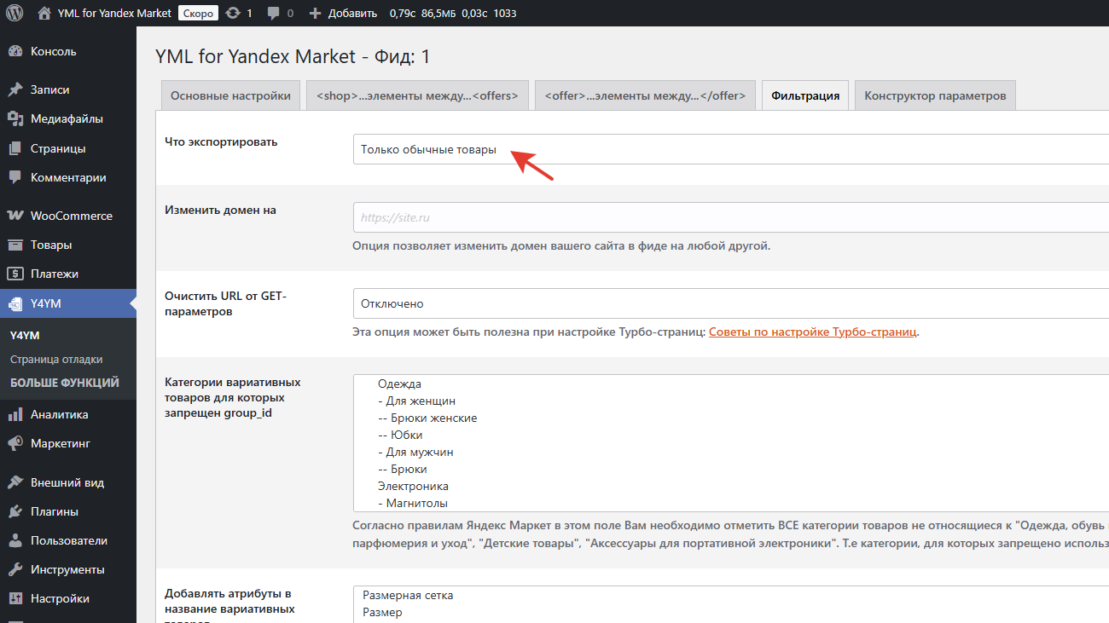
Task: Open the site home icon in admin bar
Action: point(44,13)
